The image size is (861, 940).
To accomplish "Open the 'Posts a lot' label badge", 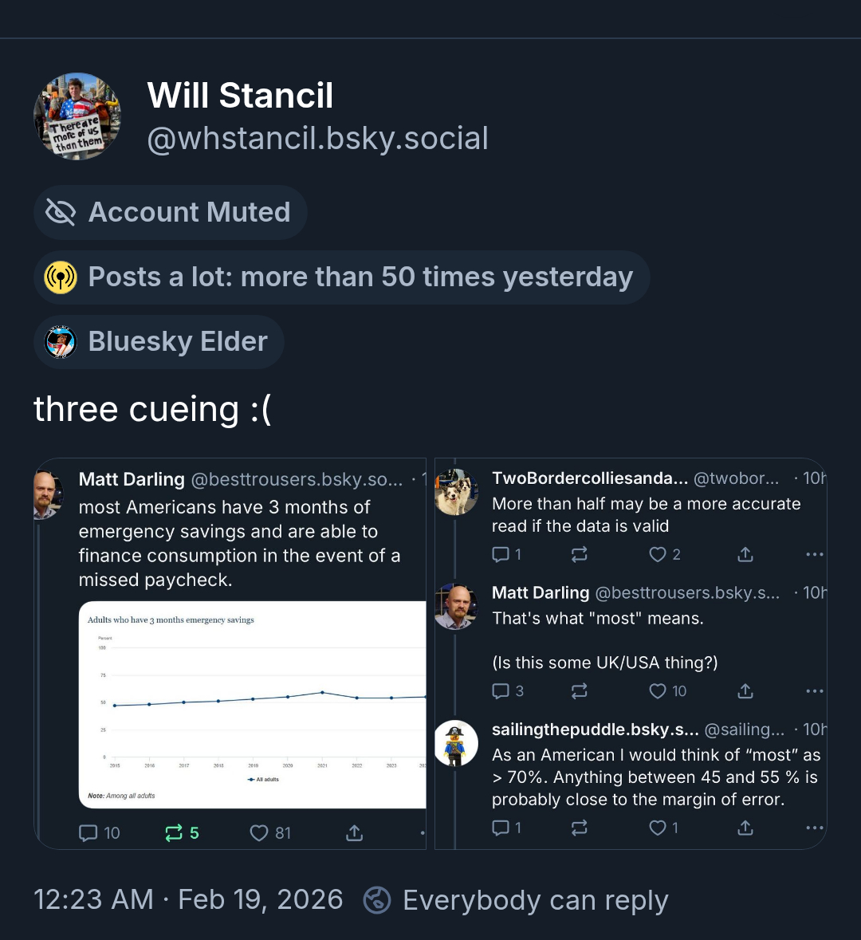I will [x=342, y=277].
